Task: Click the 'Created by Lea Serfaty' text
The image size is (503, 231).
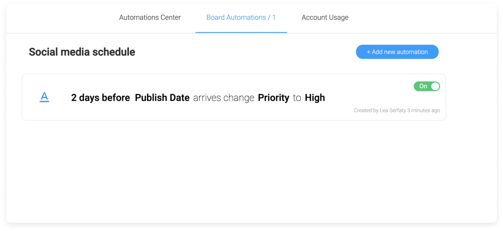Action: 380,110
